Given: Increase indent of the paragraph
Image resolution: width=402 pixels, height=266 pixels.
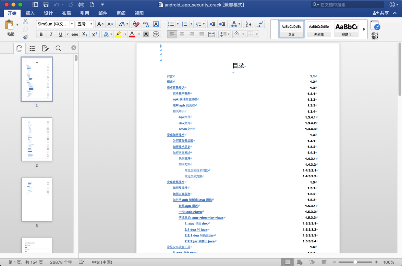Looking at the screenshot, I should pos(222,24).
